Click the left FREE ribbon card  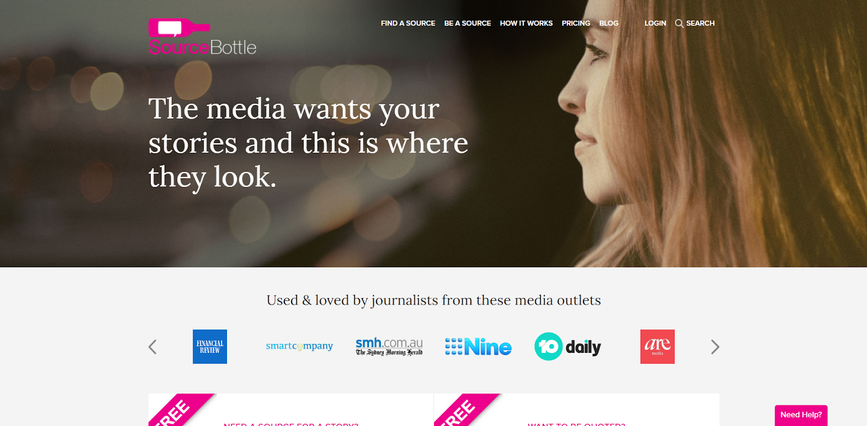tap(291, 410)
